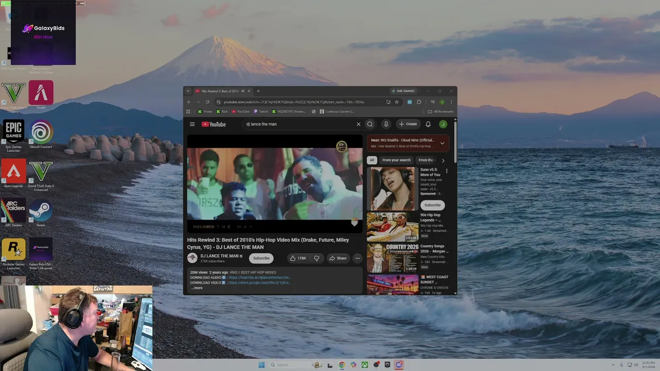
Task: Open the Confucius Quotes bookmark
Action: (337, 111)
